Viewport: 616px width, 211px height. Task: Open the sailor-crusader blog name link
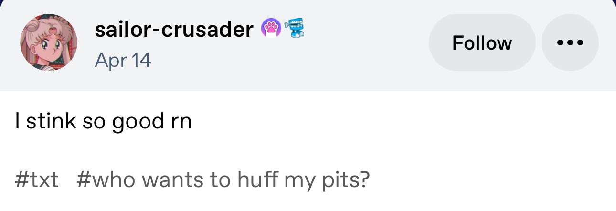coord(174,30)
